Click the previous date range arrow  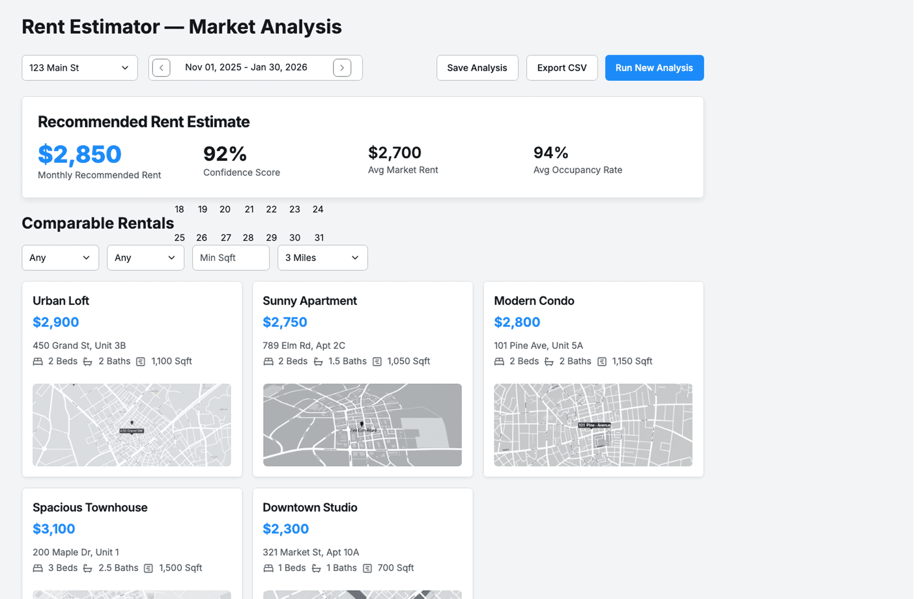coord(161,68)
